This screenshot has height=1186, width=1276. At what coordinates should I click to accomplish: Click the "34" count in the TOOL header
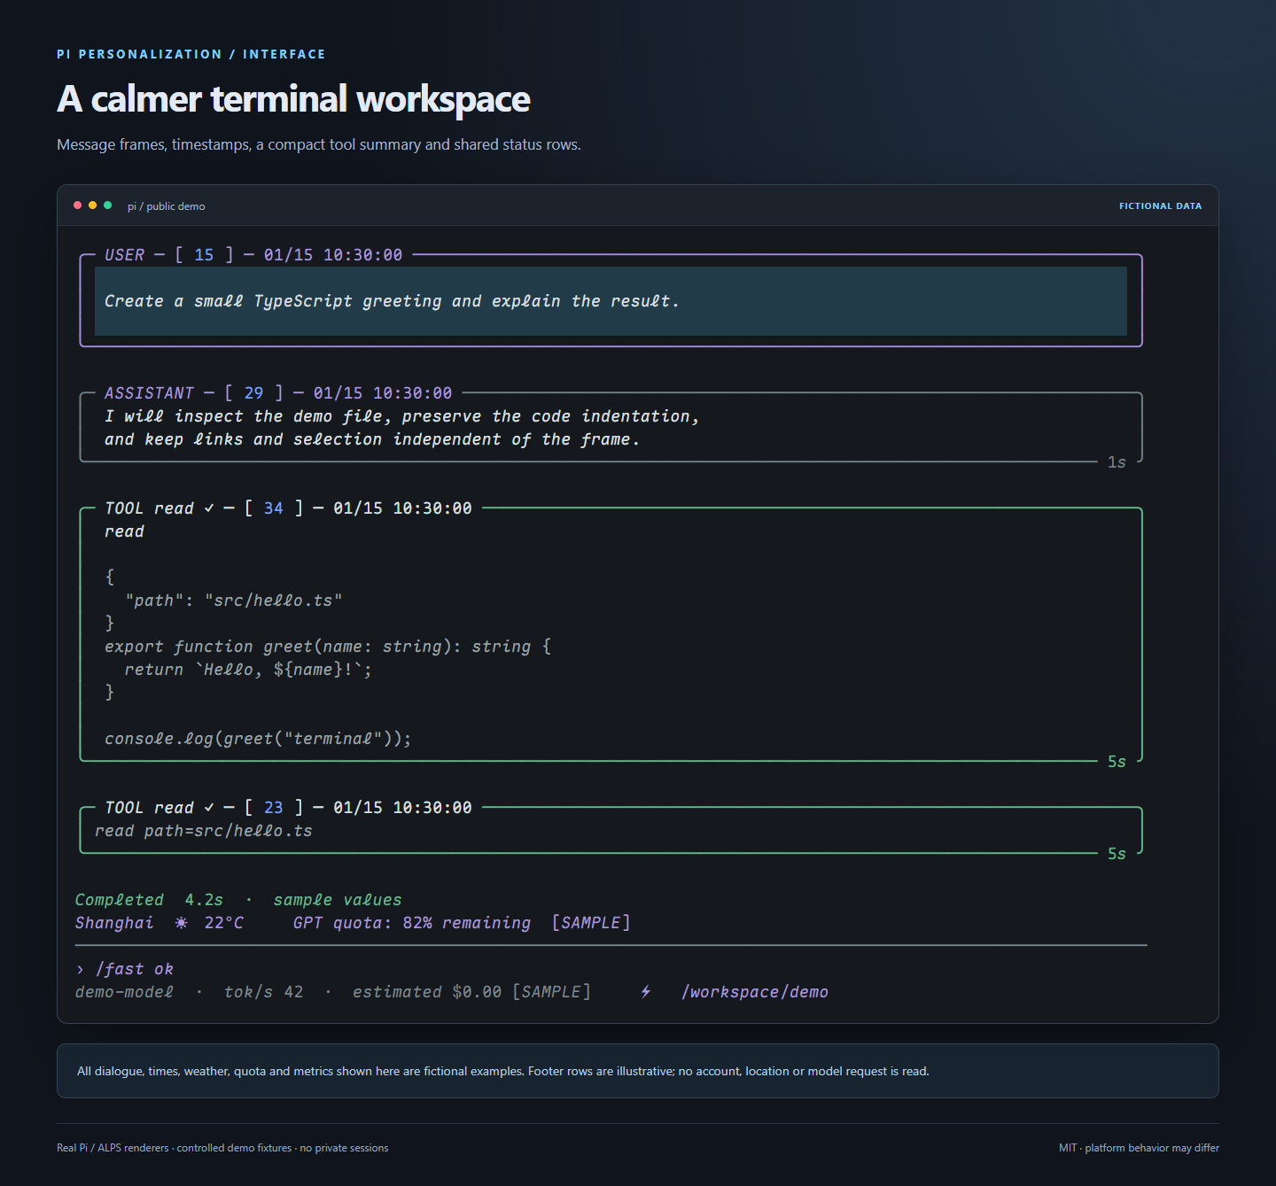pyautogui.click(x=274, y=508)
